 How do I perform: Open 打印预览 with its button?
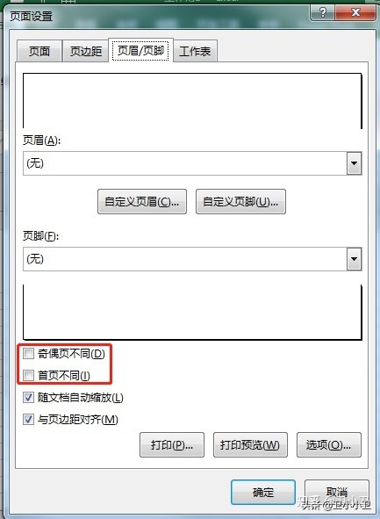click(x=250, y=445)
